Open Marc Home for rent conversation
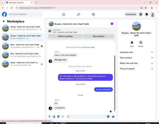This screenshot has height=124, width=159. pyautogui.click(x=22, y=46)
